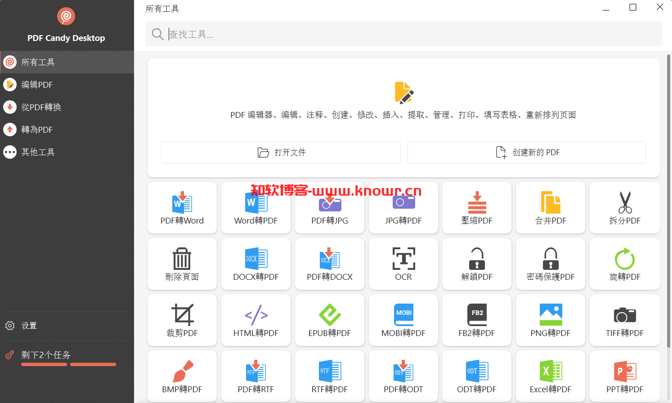Select 從PDF轉換 in the sidebar
The image size is (672, 403).
tap(67, 107)
